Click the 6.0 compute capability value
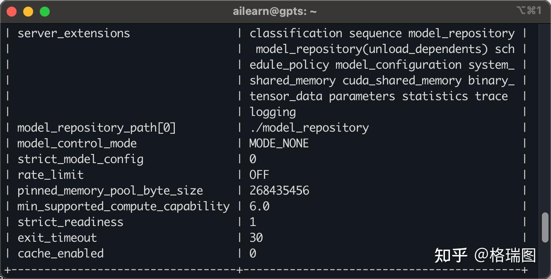 pyautogui.click(x=259, y=207)
